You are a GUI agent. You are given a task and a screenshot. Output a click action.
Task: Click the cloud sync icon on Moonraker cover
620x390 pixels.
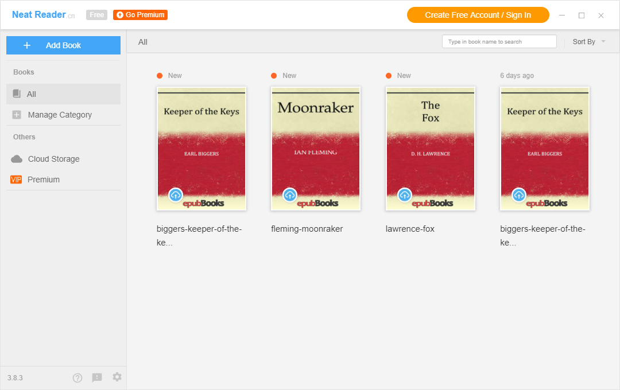(x=290, y=195)
